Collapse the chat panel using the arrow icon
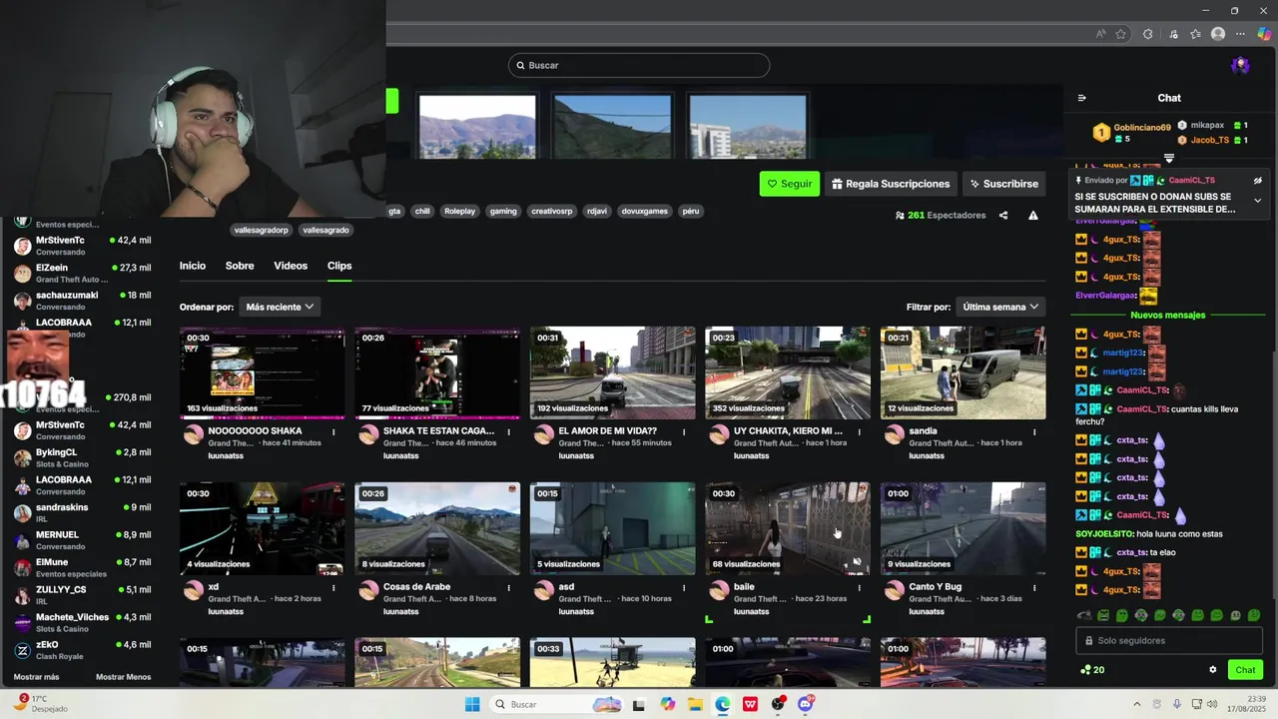Viewport: 1278px width, 719px height. (x=1081, y=98)
